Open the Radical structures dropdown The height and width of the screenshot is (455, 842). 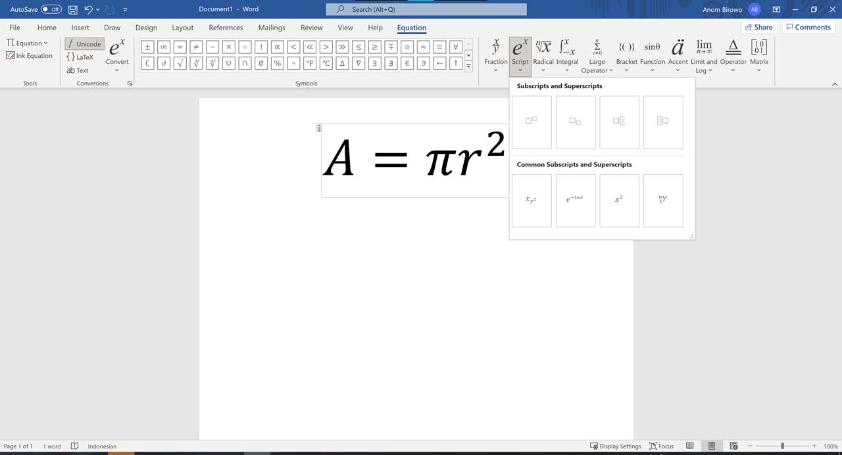[x=543, y=56]
